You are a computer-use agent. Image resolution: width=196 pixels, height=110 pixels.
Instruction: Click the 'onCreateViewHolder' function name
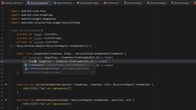[x=48, y=85]
